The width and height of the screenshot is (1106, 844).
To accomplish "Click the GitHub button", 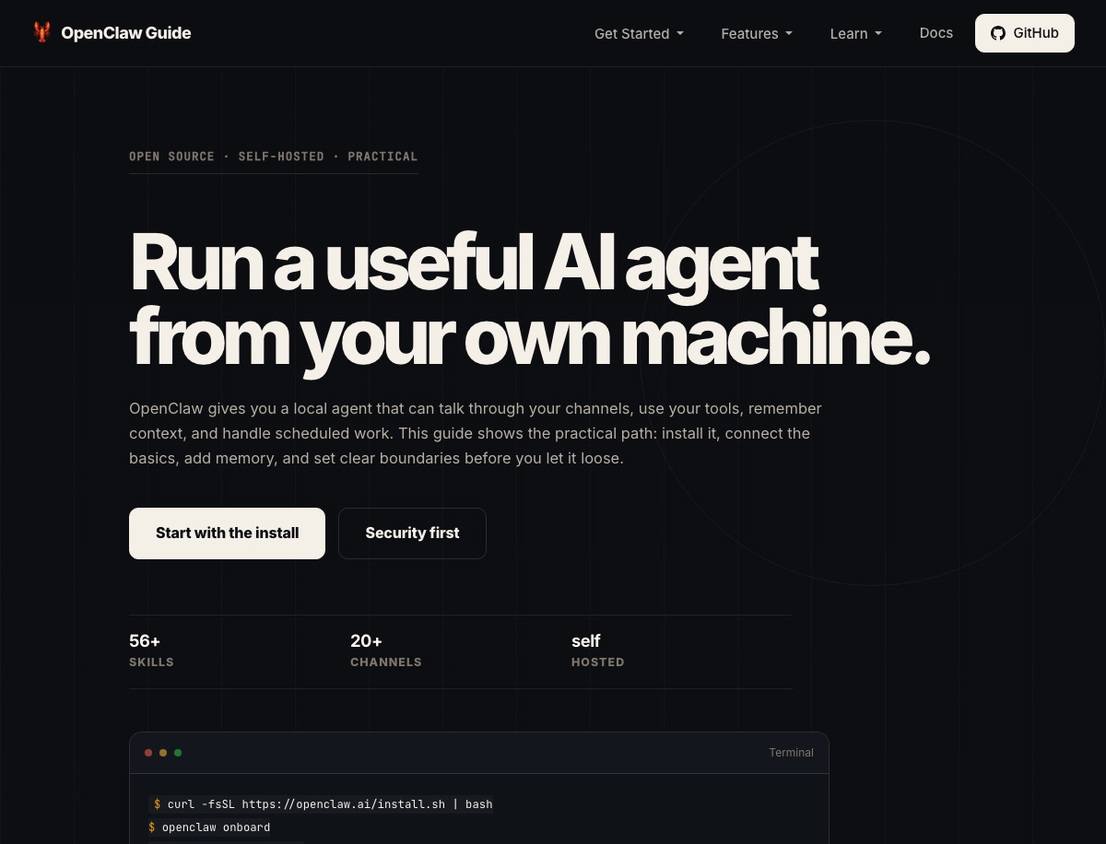I will (x=1025, y=33).
